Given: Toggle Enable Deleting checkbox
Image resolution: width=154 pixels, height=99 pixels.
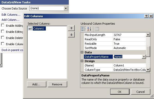Looking at the screenshot, I should coord(3,37).
